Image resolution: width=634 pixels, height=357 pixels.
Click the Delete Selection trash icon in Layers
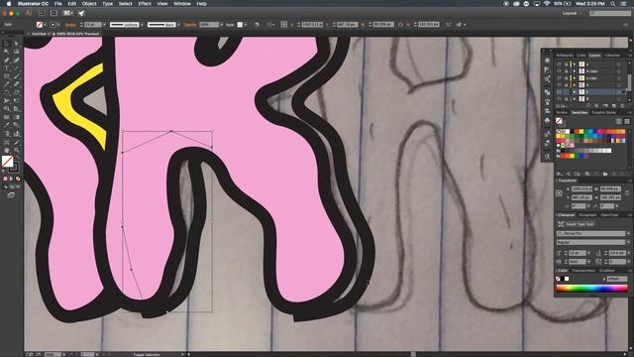pyautogui.click(x=623, y=106)
